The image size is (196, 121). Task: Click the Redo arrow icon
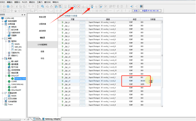point(33,6)
